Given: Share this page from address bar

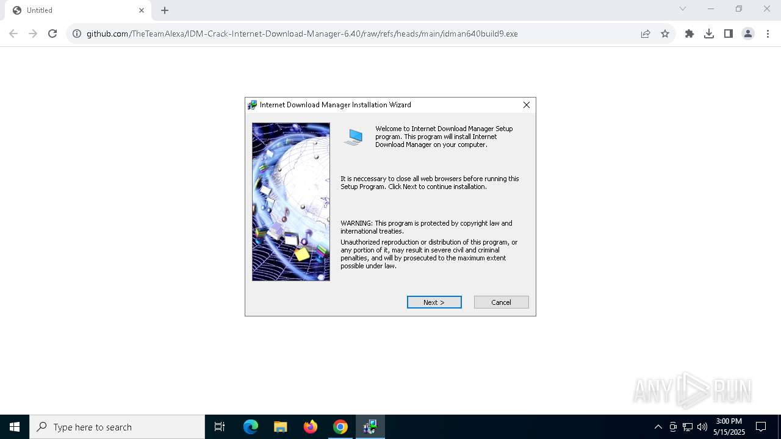Looking at the screenshot, I should click(646, 34).
